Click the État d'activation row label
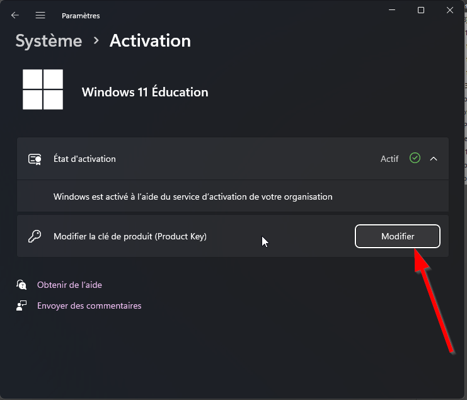 coord(84,159)
